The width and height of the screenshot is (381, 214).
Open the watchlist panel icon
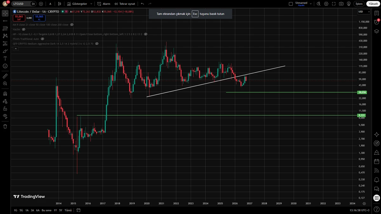click(x=377, y=13)
